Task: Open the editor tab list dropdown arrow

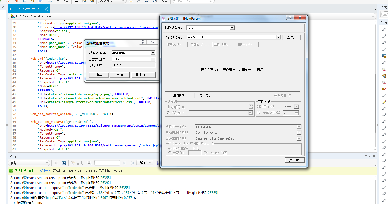Action: [376, 9]
